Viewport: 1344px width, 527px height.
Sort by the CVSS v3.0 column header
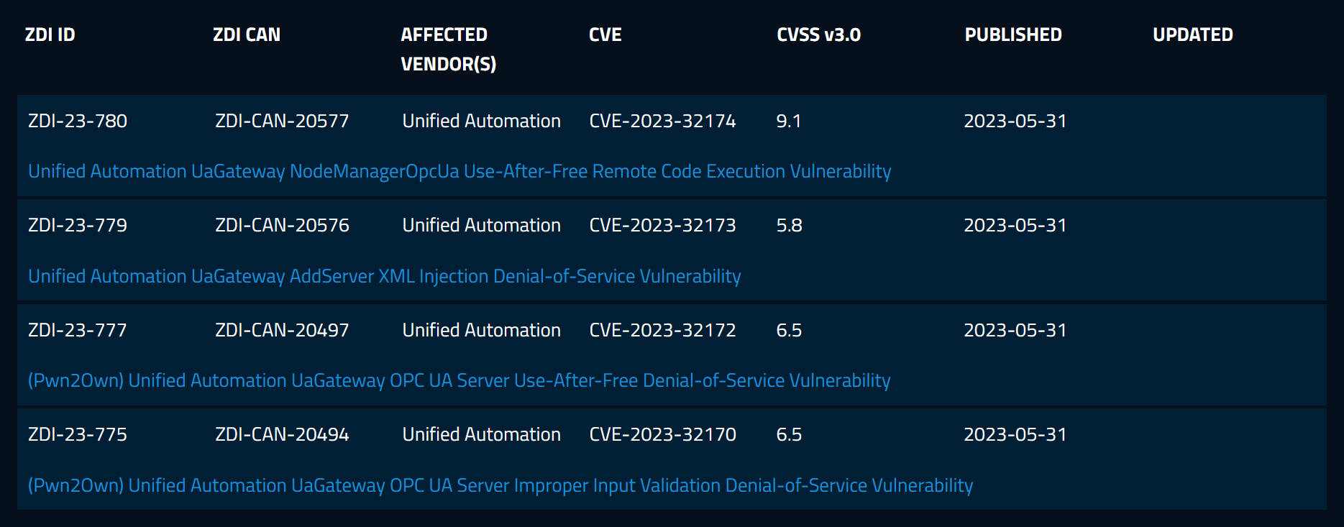pyautogui.click(x=819, y=35)
